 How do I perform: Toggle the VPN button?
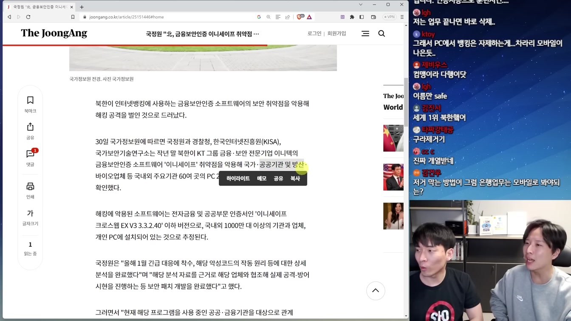coord(389,17)
